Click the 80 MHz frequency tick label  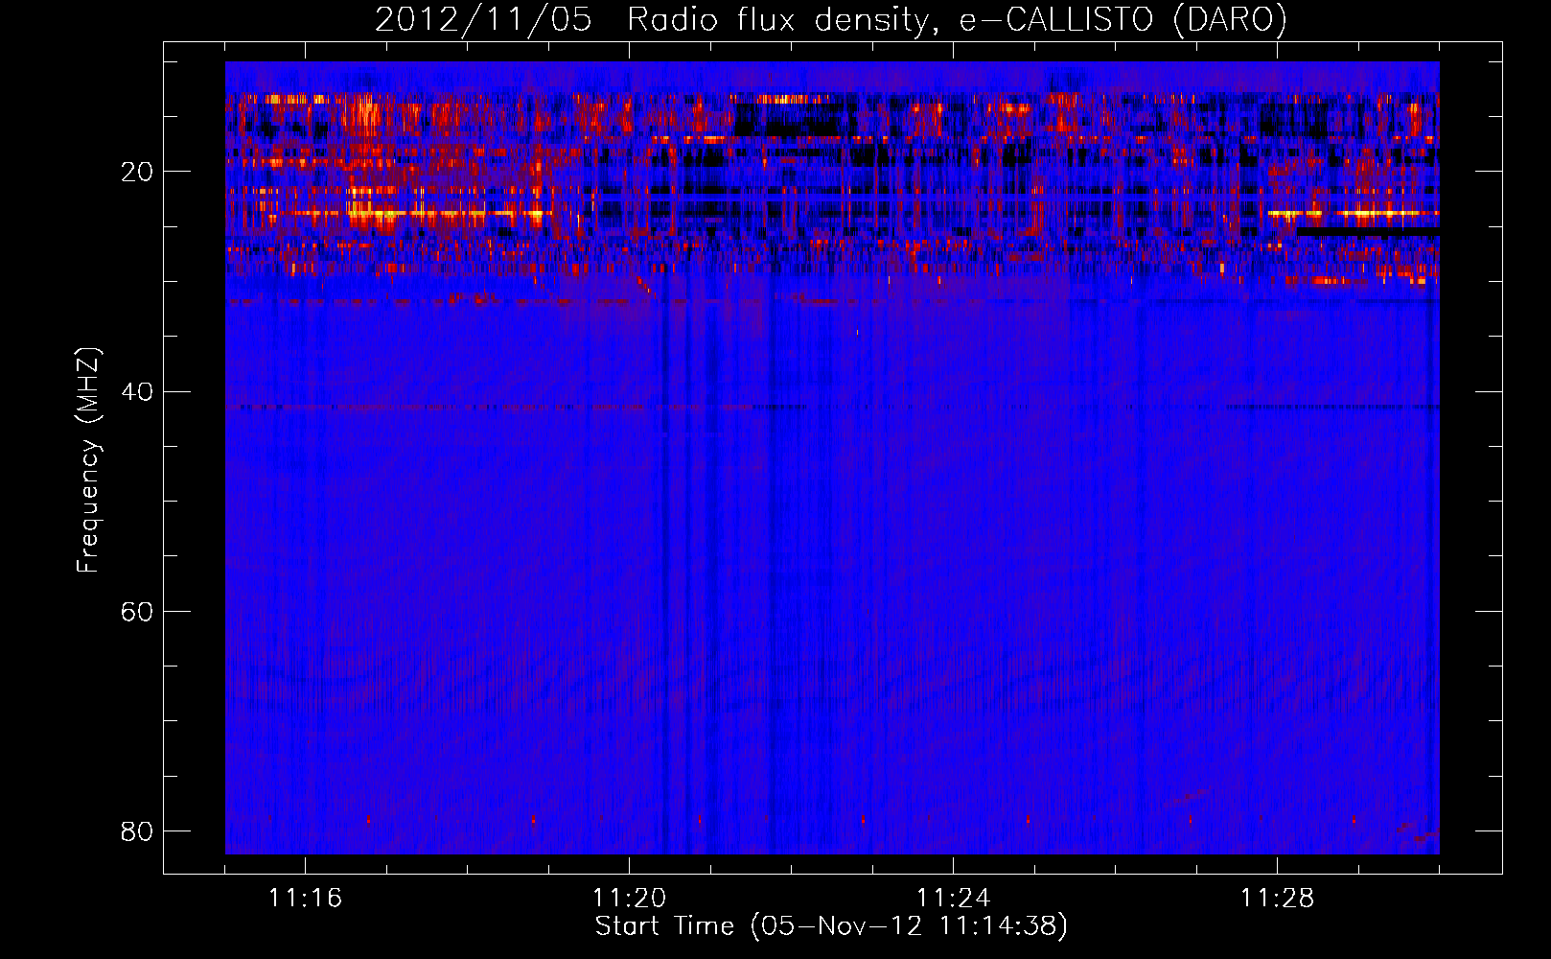click(137, 830)
